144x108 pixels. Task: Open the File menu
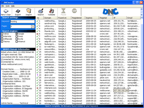pyautogui.click(x=3, y=6)
